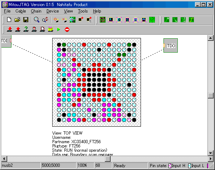Click the TDO chain endpoint box

[170, 45]
